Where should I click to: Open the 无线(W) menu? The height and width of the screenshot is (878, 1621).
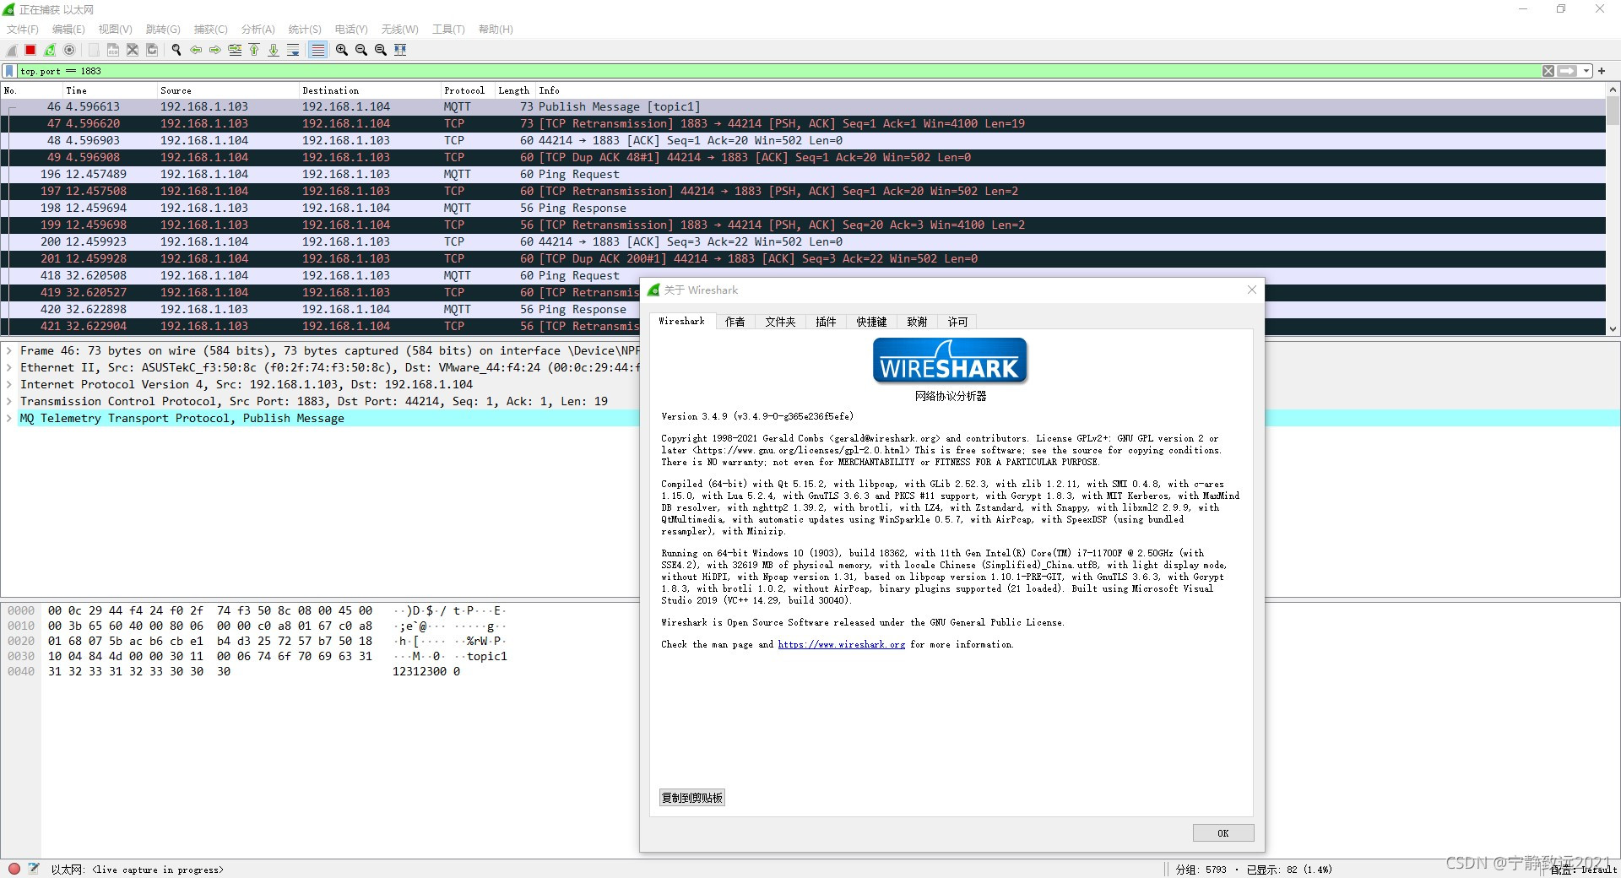point(400,29)
